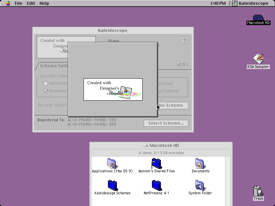Open the Apple menu
The width and height of the screenshot is (275, 206).
coord(8,3)
